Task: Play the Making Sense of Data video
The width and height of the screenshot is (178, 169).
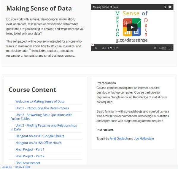Action: [132, 27]
